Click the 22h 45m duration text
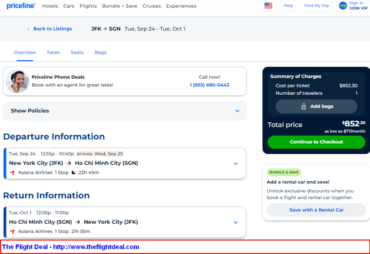 (89, 172)
